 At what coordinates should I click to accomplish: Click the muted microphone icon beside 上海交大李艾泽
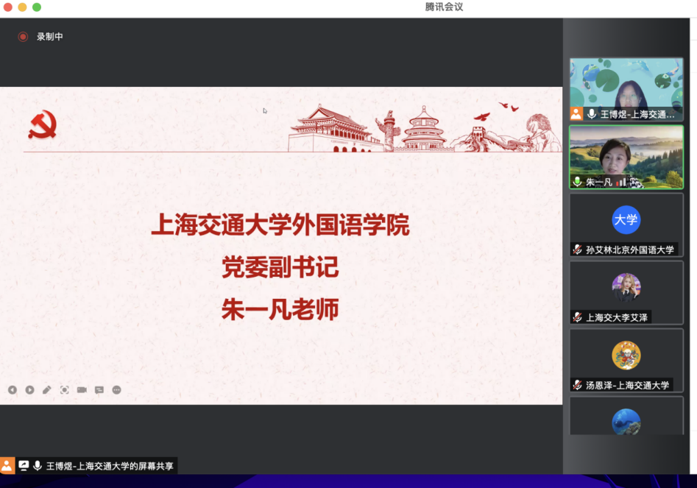[x=578, y=317]
